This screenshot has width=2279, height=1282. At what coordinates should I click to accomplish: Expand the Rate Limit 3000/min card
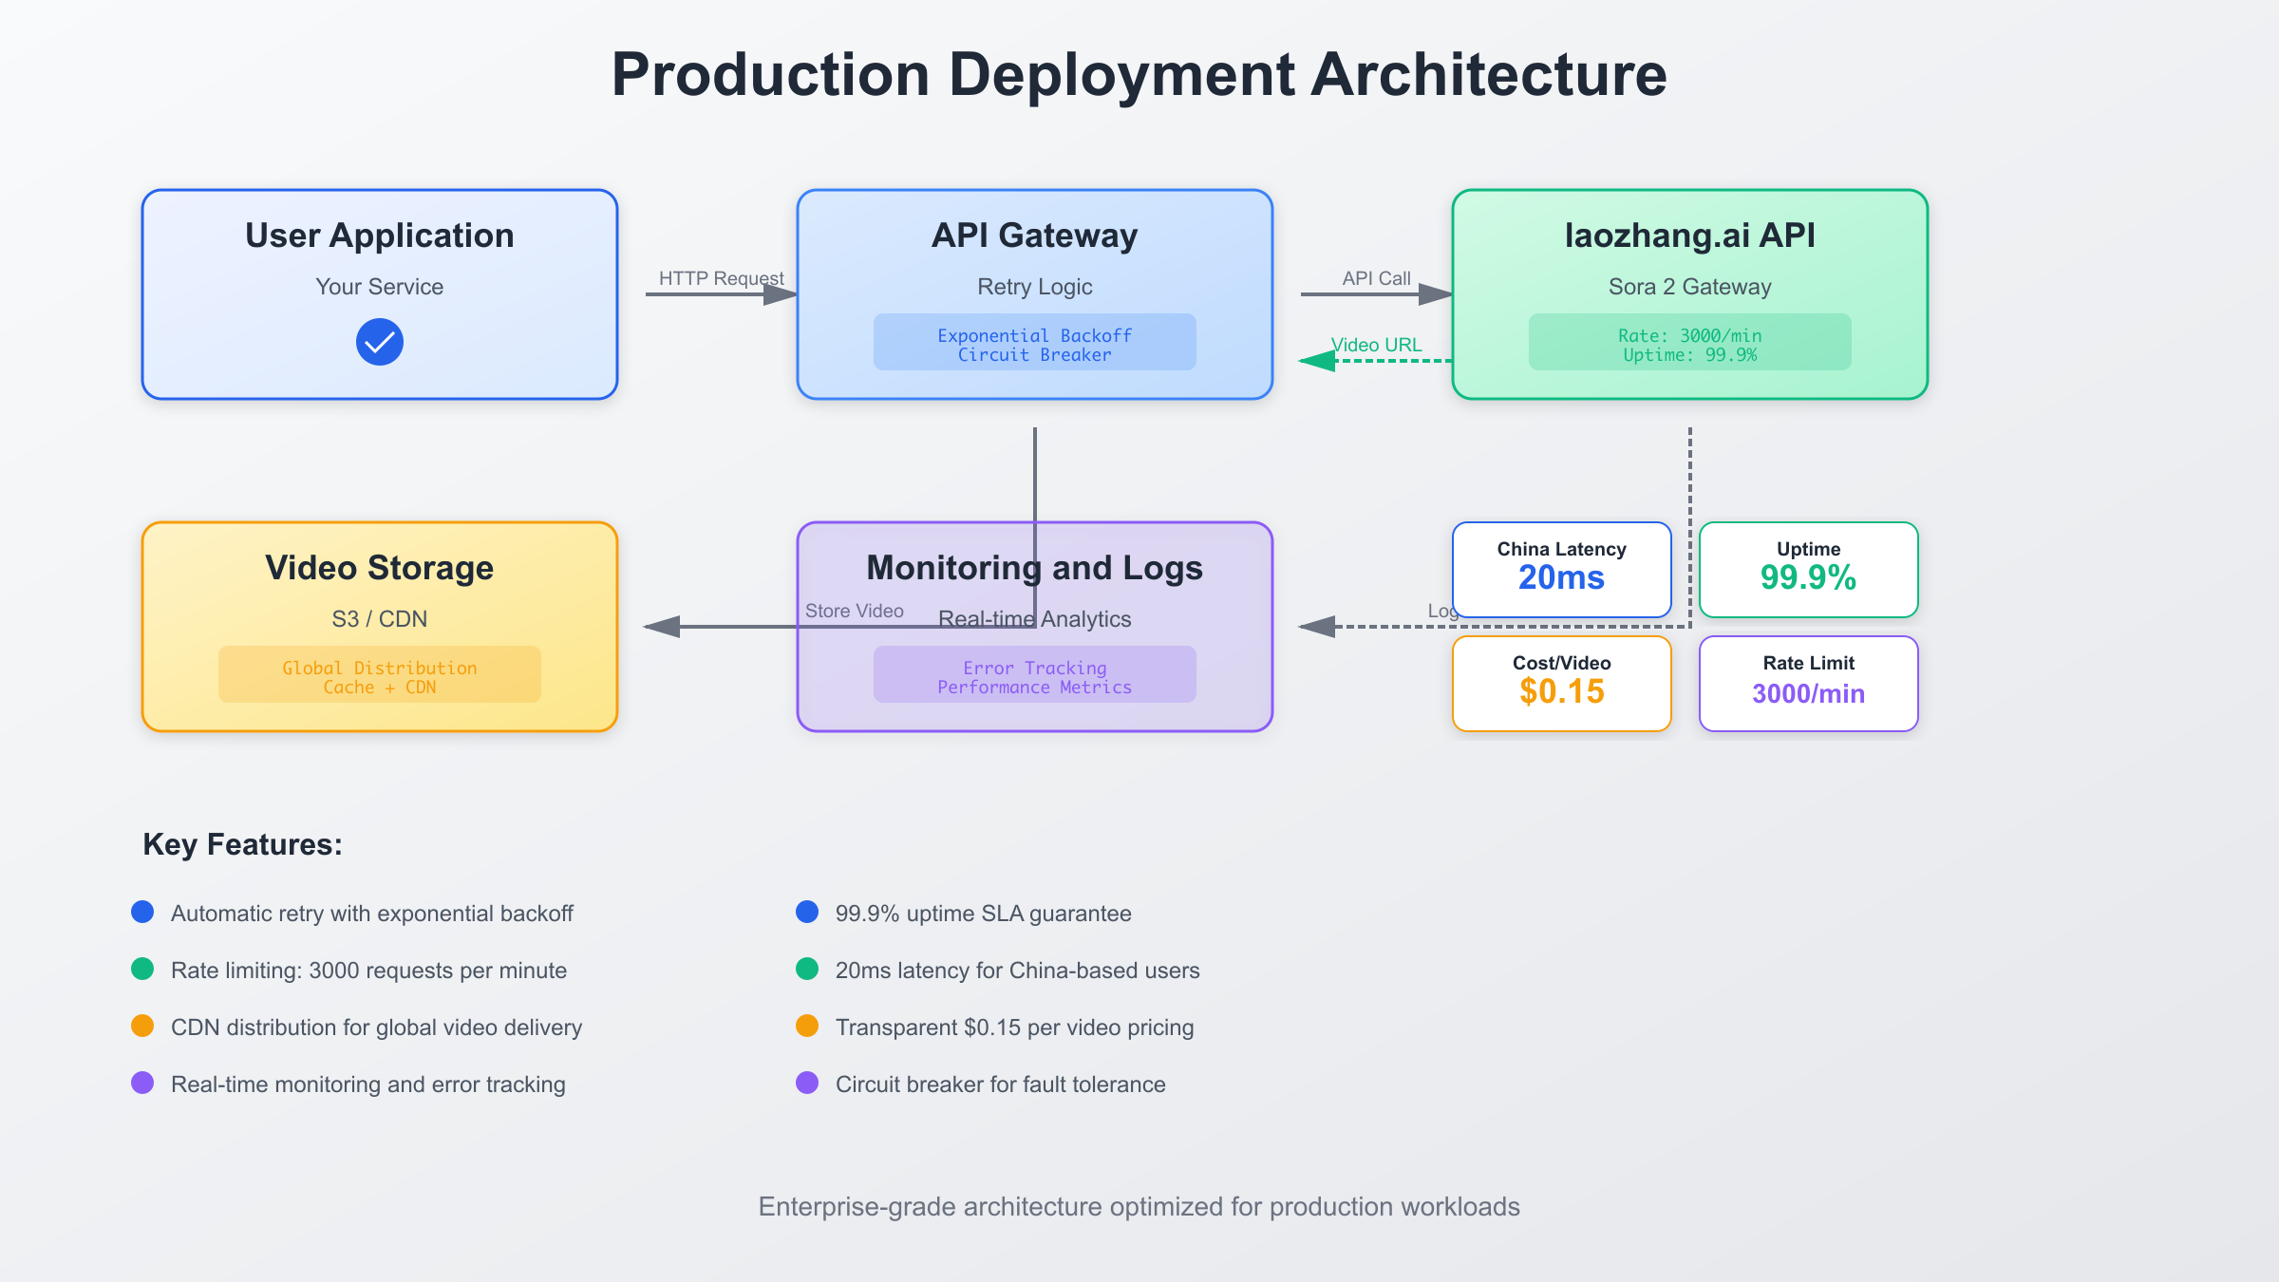tap(1807, 683)
